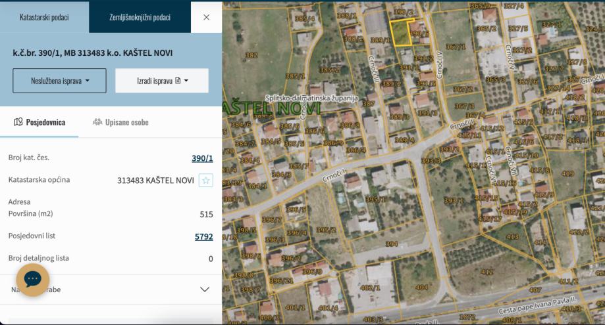The height and width of the screenshot is (325, 605).
Task: Click parcel 396/7 on the map
Action: pyautogui.click(x=272, y=219)
